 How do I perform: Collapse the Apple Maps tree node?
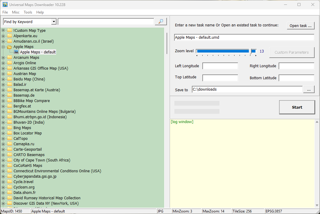3,47
